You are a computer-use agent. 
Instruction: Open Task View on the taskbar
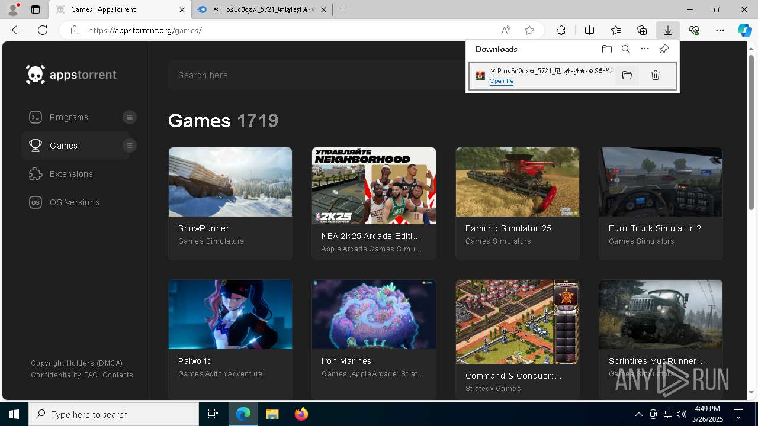click(213, 414)
